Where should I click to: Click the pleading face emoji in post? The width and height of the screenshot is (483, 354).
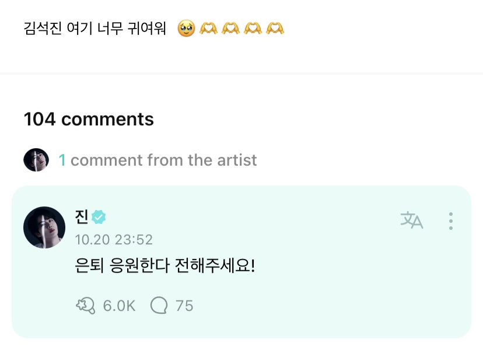click(186, 28)
